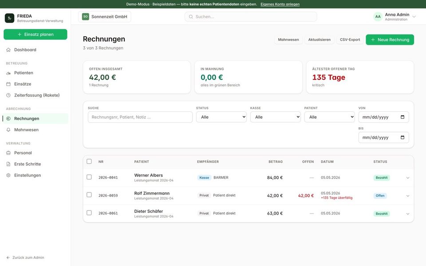Expand the Werner Albers invoice row chevron
The width and height of the screenshot is (426, 266).
tap(408, 178)
